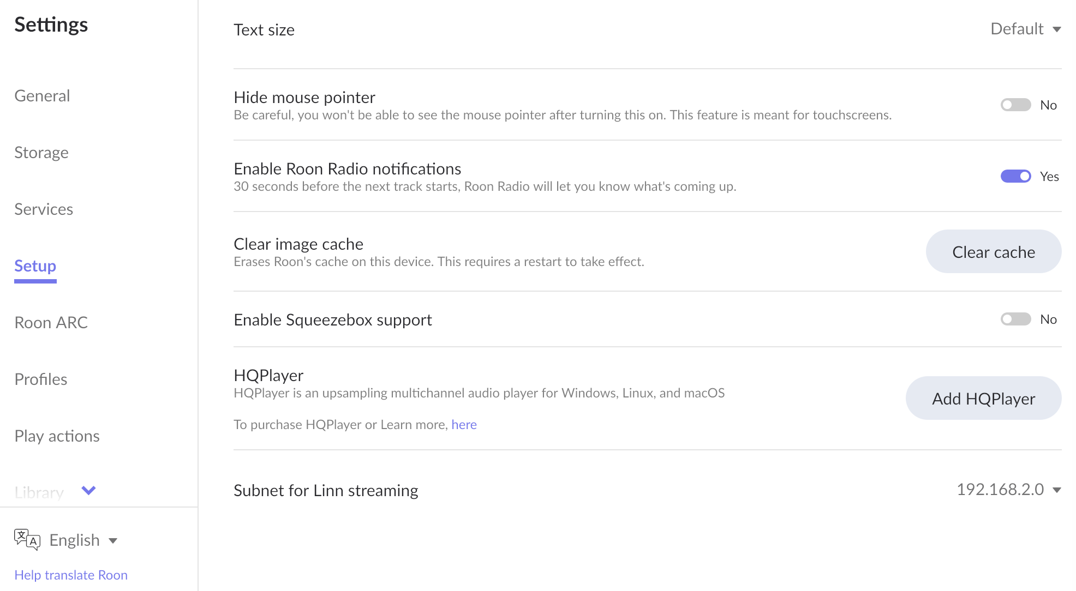Image resolution: width=1076 pixels, height=591 pixels.
Task: Select the Setup tab
Action: [x=35, y=266]
